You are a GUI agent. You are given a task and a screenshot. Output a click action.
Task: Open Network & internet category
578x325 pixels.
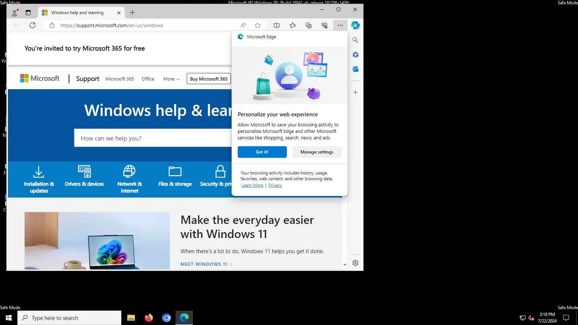129,179
